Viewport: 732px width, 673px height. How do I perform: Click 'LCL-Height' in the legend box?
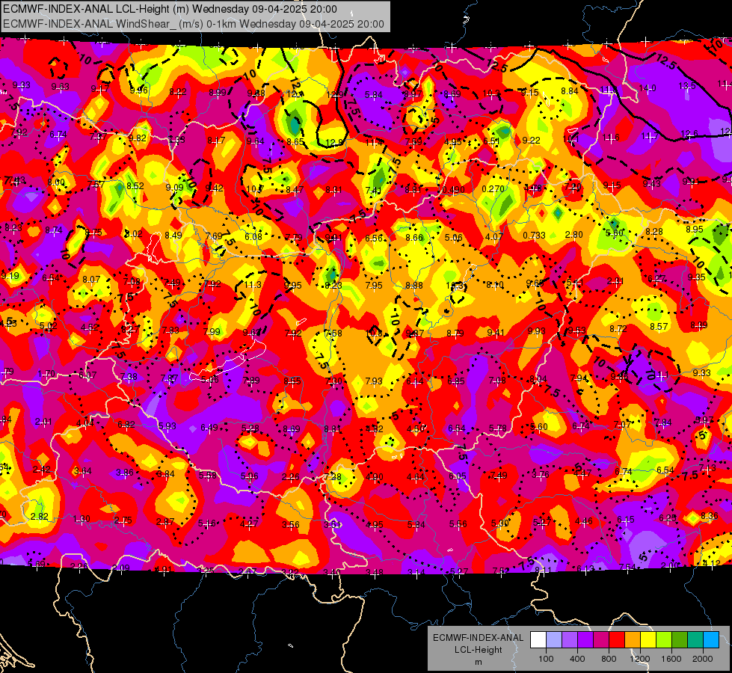(478, 650)
